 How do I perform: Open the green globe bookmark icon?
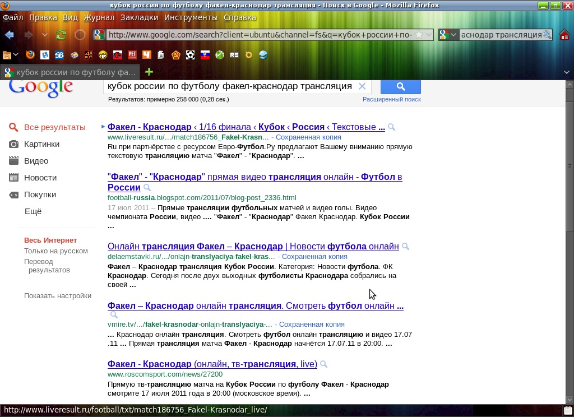click(x=220, y=55)
